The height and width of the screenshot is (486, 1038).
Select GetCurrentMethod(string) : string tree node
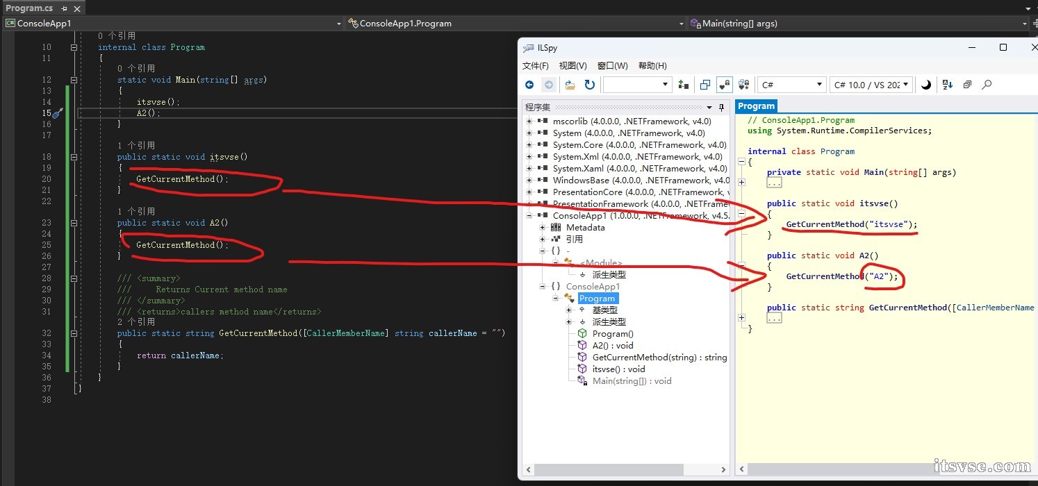(x=652, y=358)
